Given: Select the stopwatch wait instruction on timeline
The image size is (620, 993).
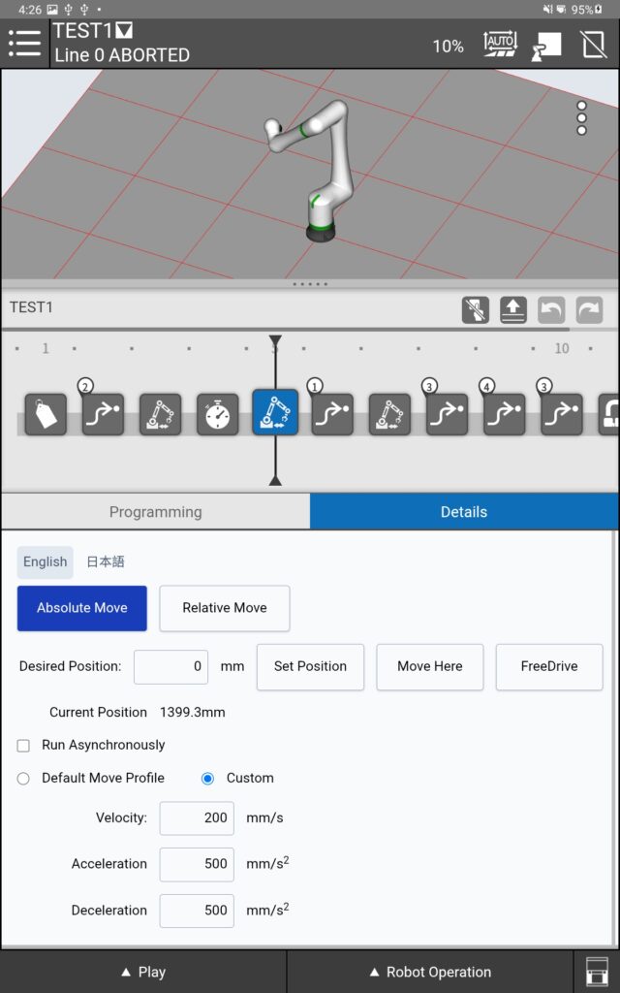Looking at the screenshot, I should tap(218, 414).
